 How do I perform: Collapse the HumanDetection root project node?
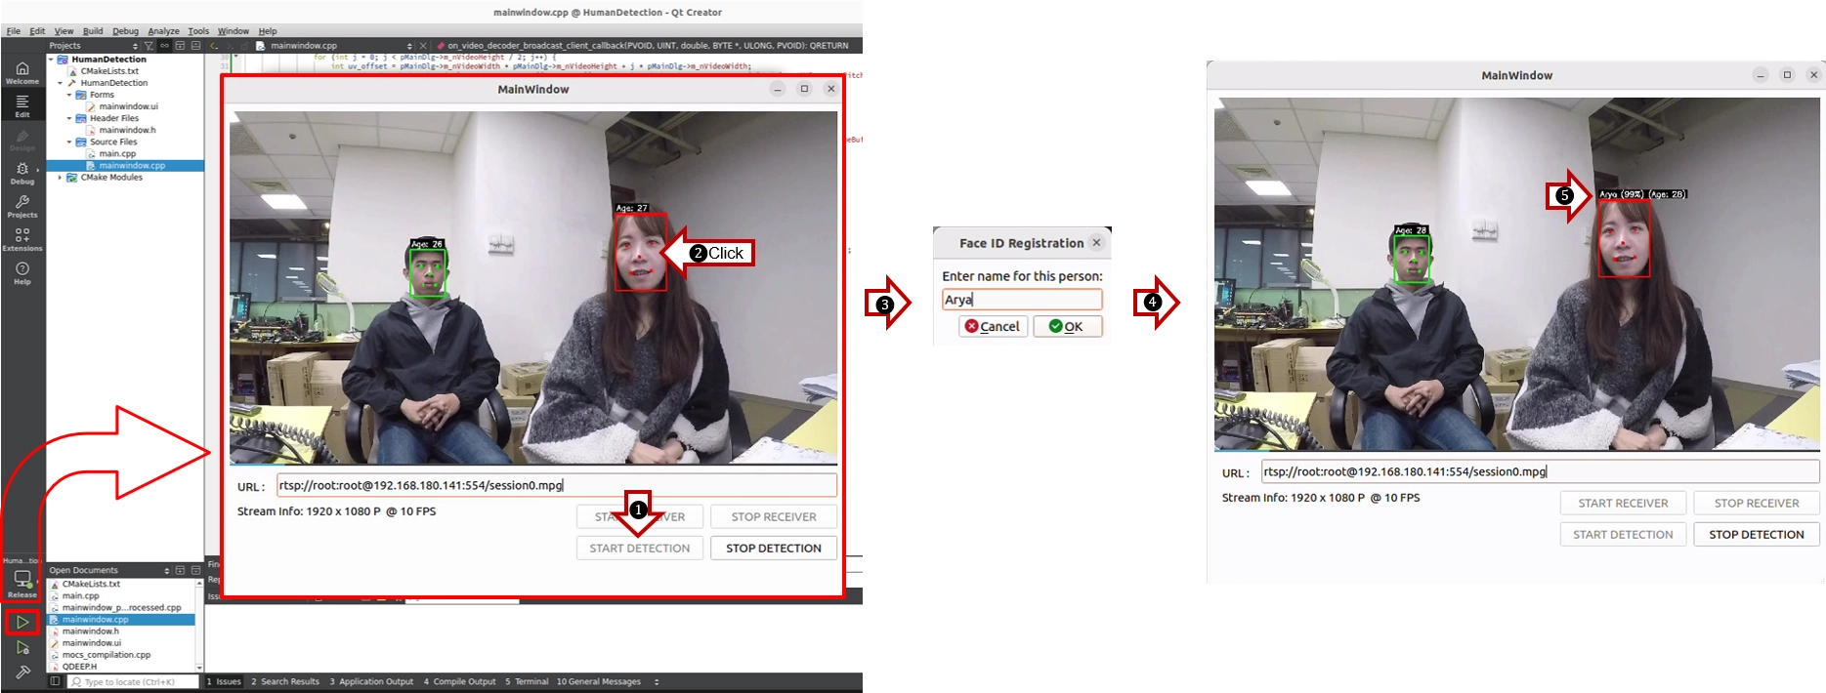click(52, 60)
